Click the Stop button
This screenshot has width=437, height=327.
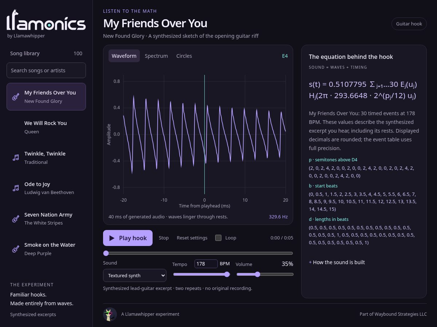(x=164, y=238)
